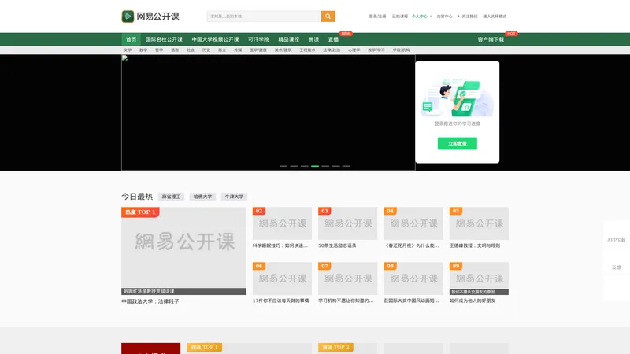Select the highlighted green carousel indicator
The width and height of the screenshot is (630, 354).
315,166
